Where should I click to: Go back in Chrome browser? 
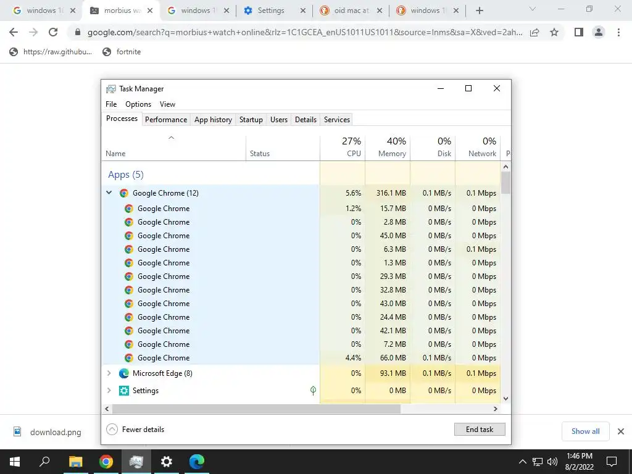(14, 32)
